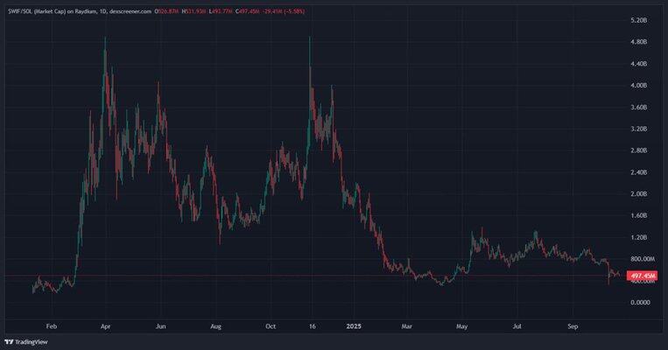
Task: Click the dexscreener.com text in the header
Action: tap(130, 9)
